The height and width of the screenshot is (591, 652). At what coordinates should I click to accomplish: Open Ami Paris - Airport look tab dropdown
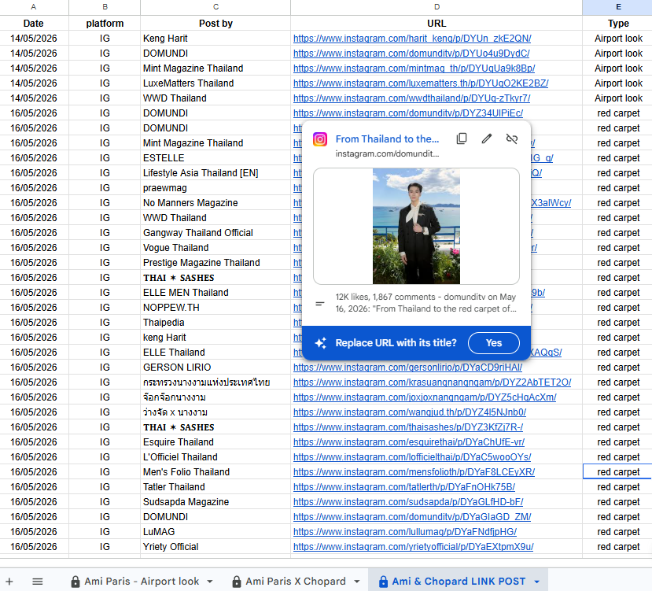click(x=209, y=582)
